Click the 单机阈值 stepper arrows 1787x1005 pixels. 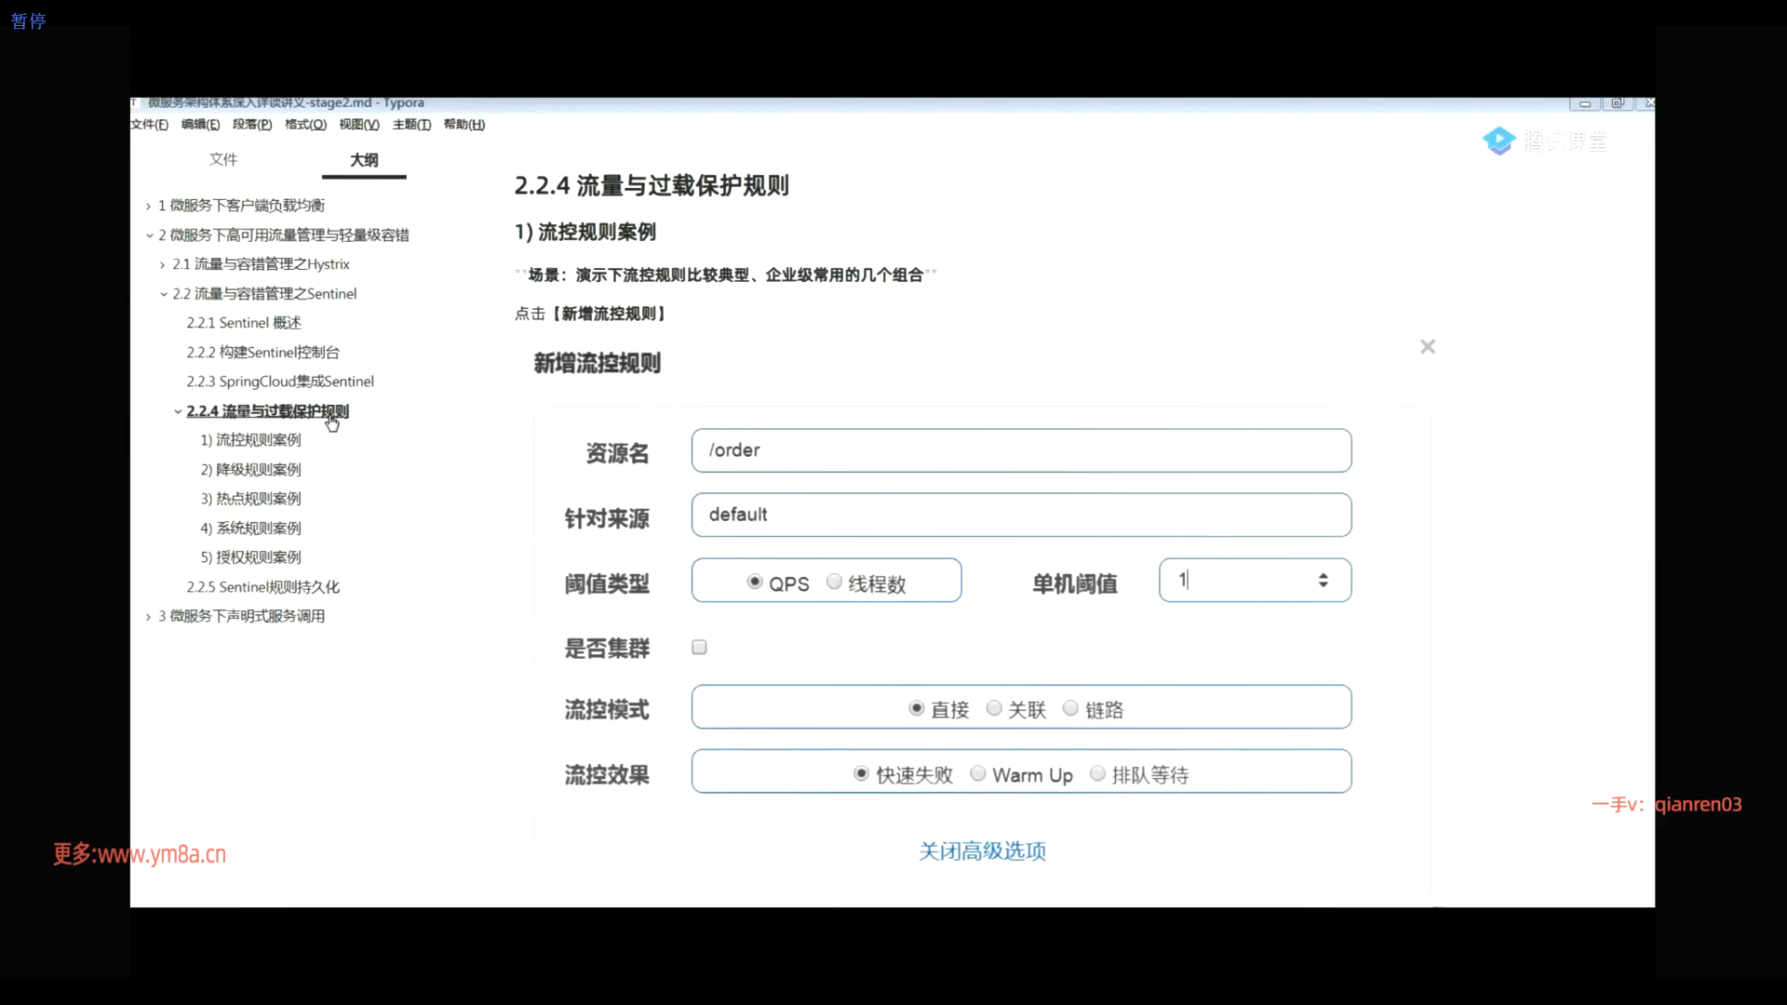[1323, 581]
